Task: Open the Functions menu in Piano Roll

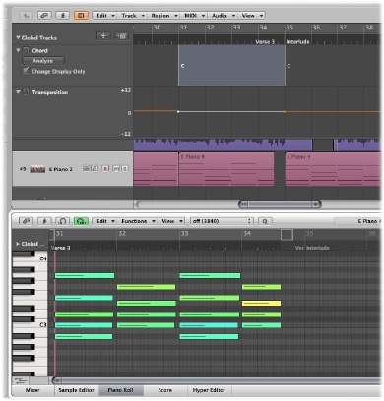Action: point(137,221)
